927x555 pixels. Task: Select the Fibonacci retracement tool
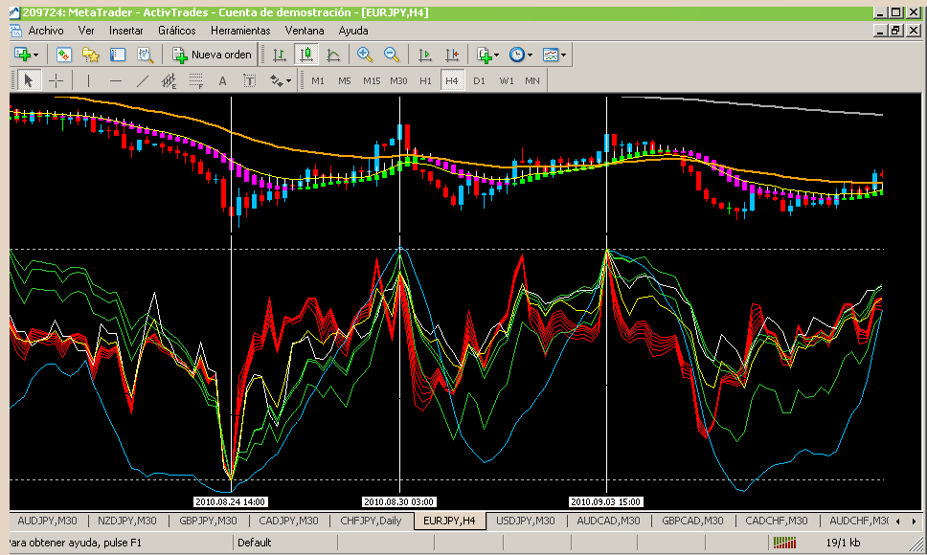(195, 81)
